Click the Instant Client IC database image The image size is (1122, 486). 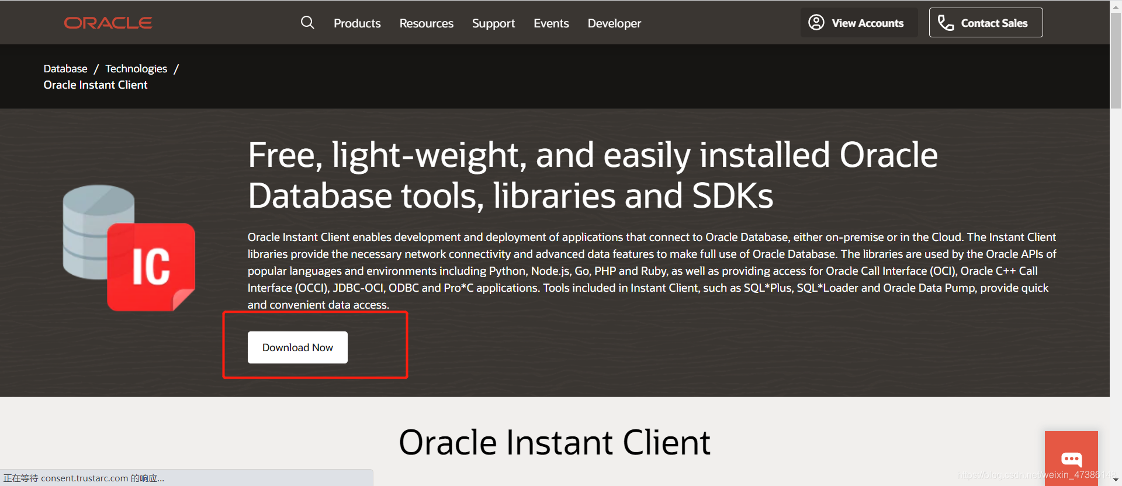(x=129, y=248)
